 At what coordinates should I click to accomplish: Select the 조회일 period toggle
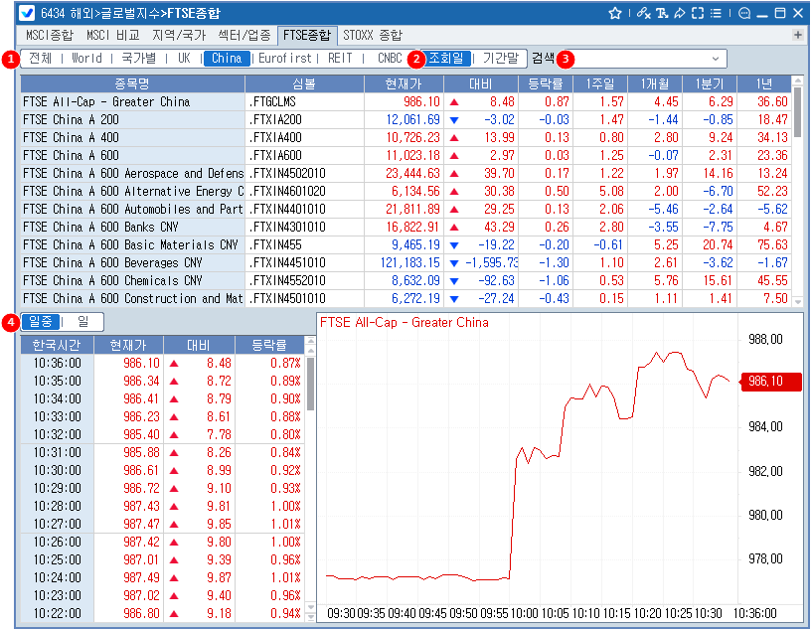point(445,59)
